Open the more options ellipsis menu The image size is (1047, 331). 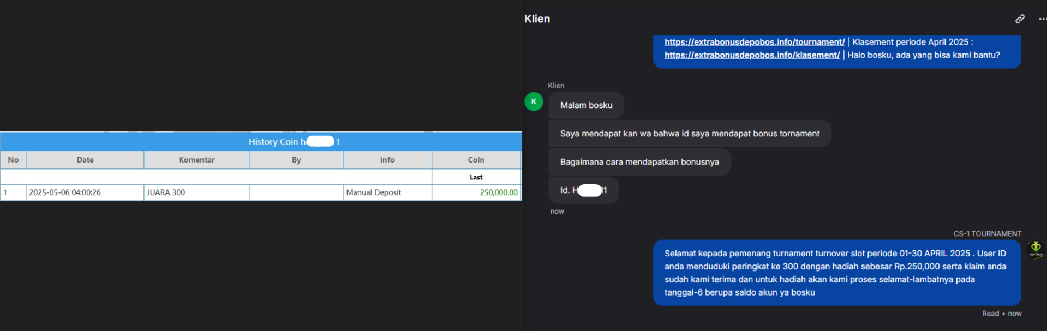tap(1042, 19)
